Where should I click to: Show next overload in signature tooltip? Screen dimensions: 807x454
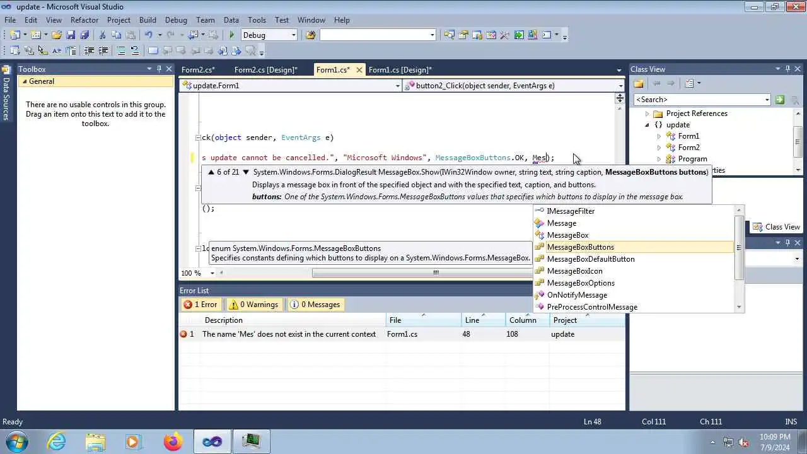point(246,172)
